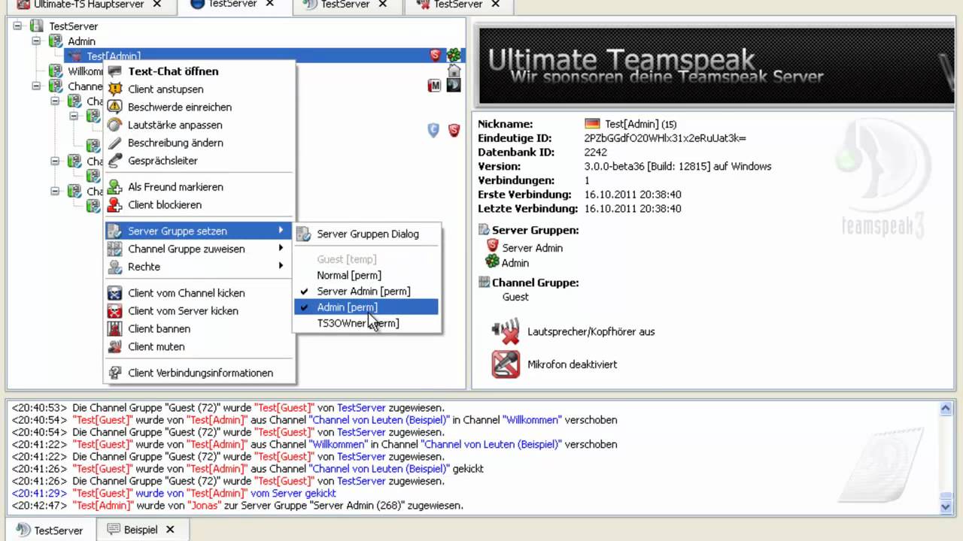The height and width of the screenshot is (541, 963).
Task: Click the Mikrofon deaktiviert icon
Action: point(506,364)
